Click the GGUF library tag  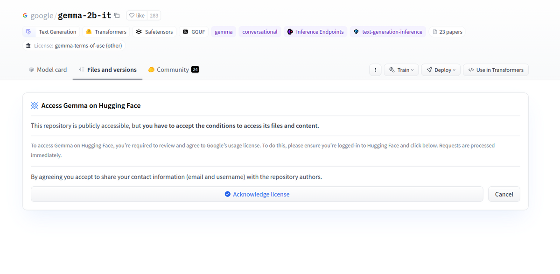tap(194, 32)
